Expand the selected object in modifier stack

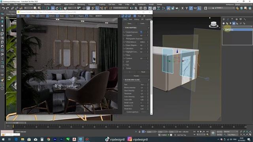[224, 30]
